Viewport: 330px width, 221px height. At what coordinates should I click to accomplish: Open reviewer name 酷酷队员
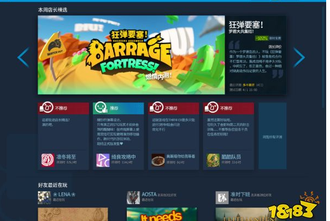pyautogui.click(x=231, y=157)
